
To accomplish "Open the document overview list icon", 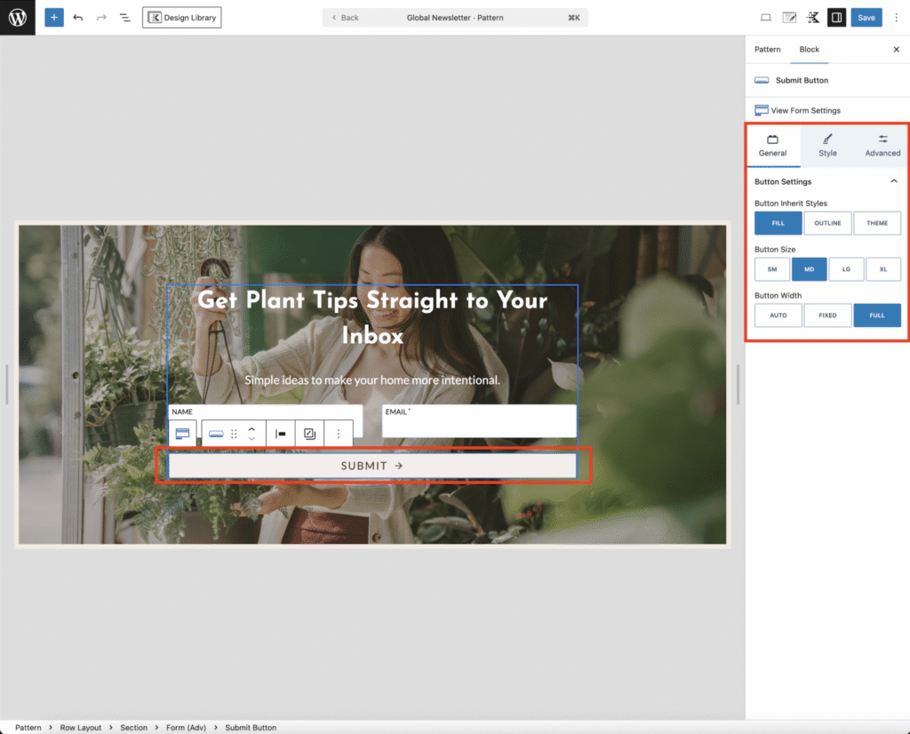I will [x=124, y=18].
